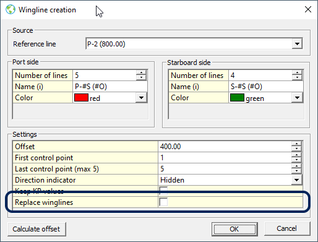Click the Port side Name field P-#S (#O)
Screen dimensions: 318x242
(110, 87)
